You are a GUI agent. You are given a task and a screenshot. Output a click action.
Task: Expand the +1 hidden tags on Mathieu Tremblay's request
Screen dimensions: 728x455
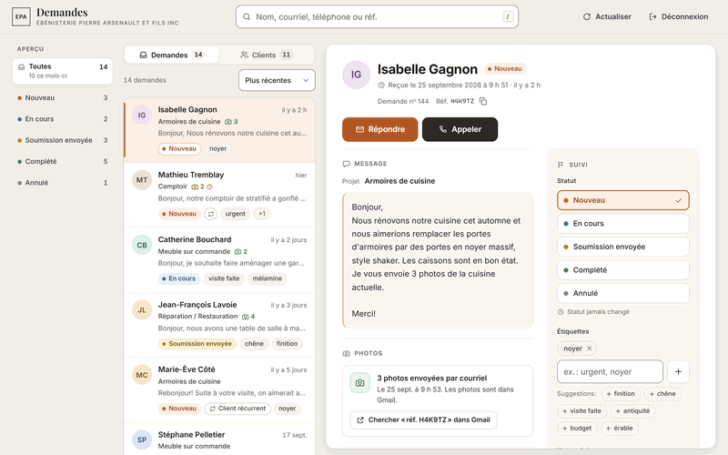point(262,214)
